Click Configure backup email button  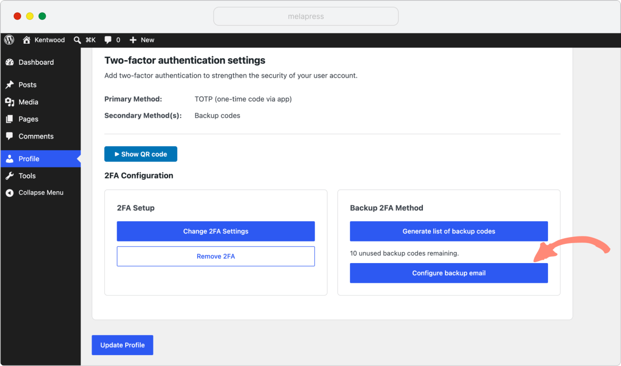tap(449, 273)
